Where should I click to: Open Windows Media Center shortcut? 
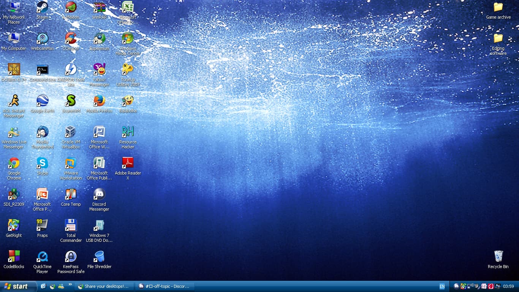128,38
